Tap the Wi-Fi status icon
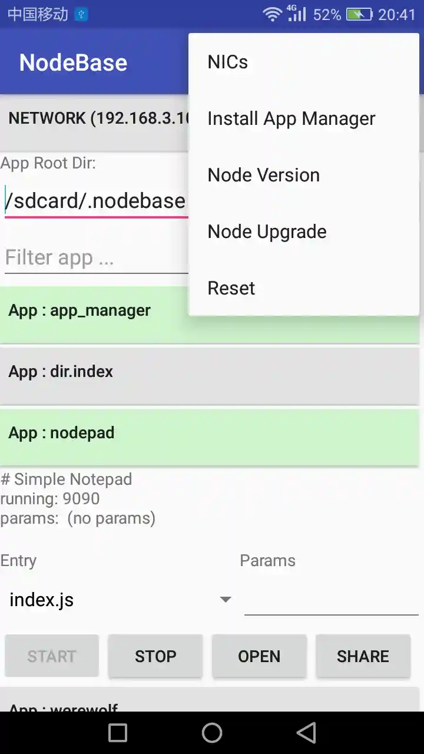Image resolution: width=424 pixels, height=754 pixels. (272, 14)
